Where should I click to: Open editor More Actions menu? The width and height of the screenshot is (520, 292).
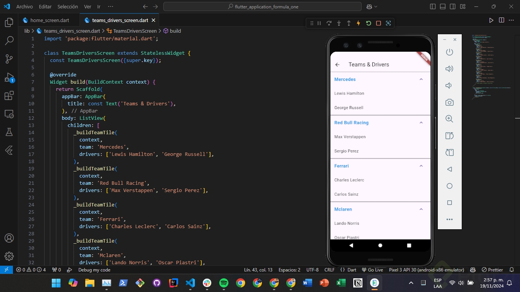click(512, 20)
